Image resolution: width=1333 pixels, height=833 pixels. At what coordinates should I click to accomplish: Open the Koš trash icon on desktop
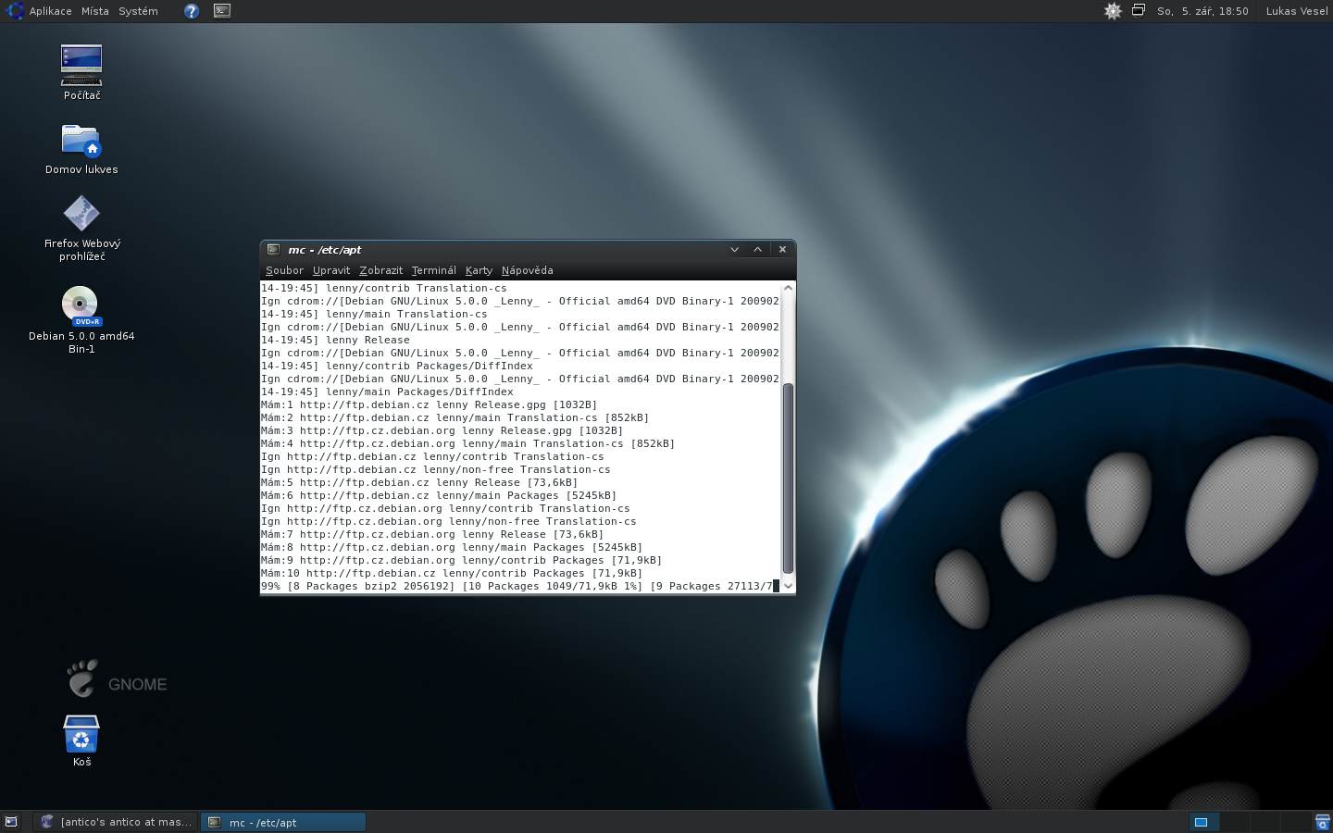[81, 733]
